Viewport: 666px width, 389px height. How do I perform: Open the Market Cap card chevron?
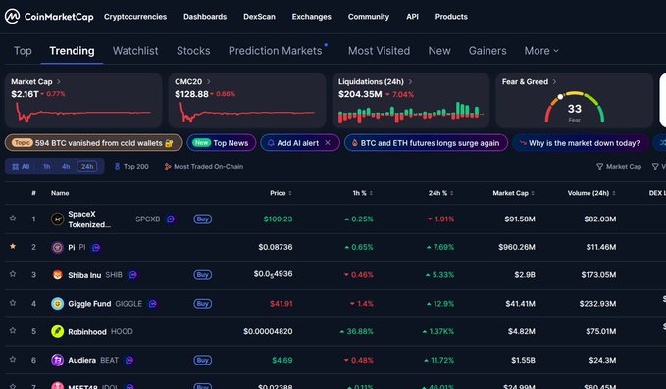[x=59, y=82]
